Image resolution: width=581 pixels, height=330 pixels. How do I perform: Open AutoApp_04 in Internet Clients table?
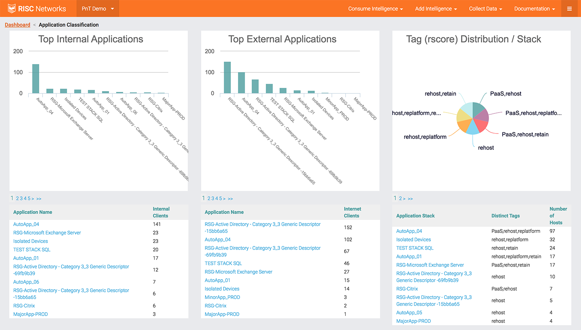(x=218, y=240)
